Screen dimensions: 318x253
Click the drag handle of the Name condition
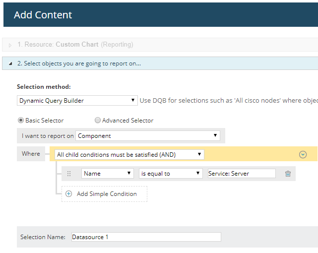point(69,174)
